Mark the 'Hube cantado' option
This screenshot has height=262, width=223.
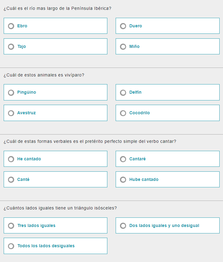pyautogui.click(x=123, y=179)
